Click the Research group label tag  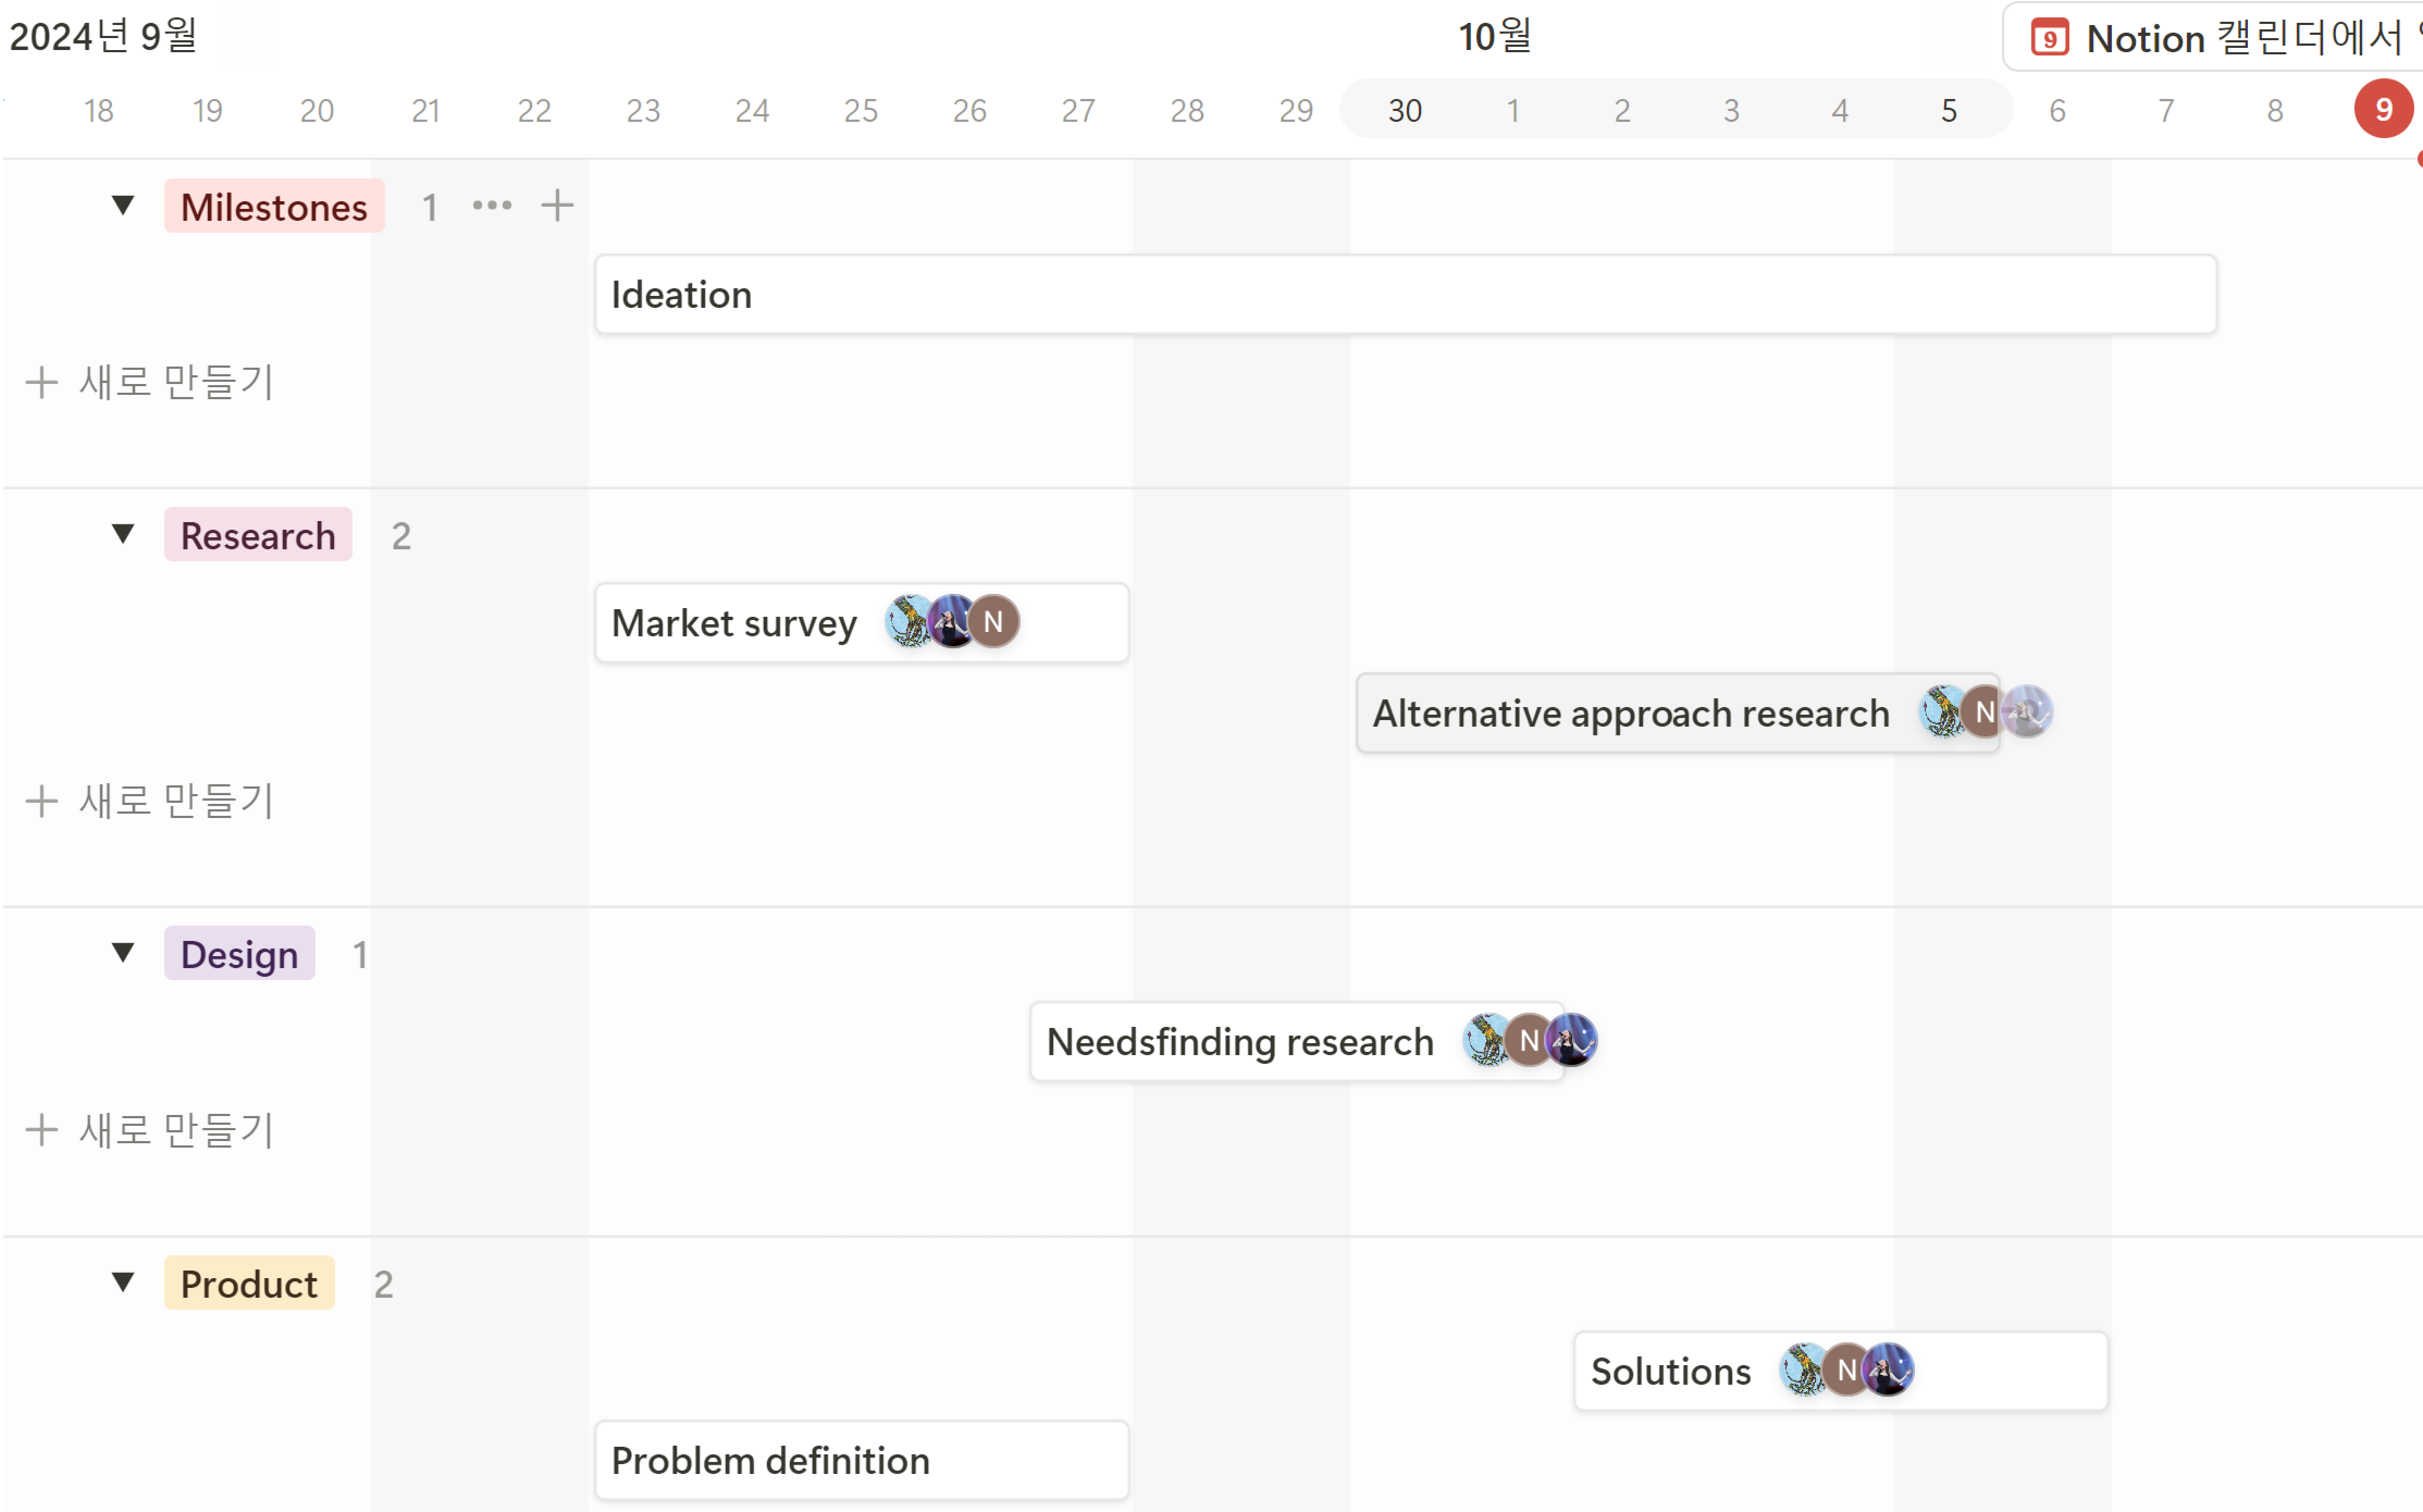(258, 535)
